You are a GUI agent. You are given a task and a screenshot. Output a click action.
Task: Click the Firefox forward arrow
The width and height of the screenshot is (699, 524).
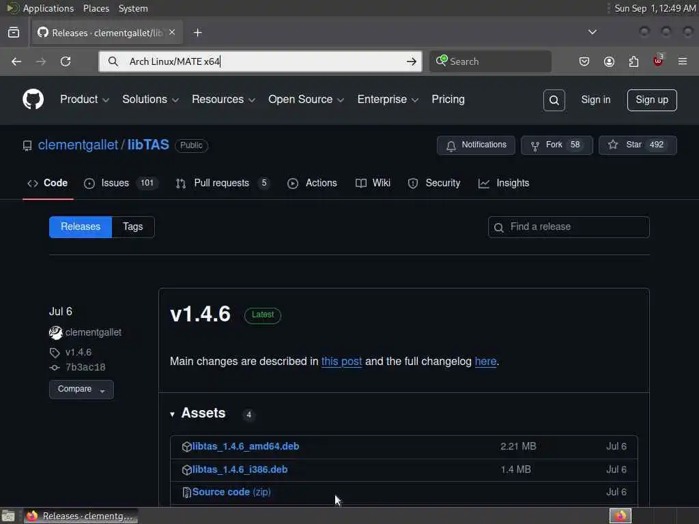point(40,61)
